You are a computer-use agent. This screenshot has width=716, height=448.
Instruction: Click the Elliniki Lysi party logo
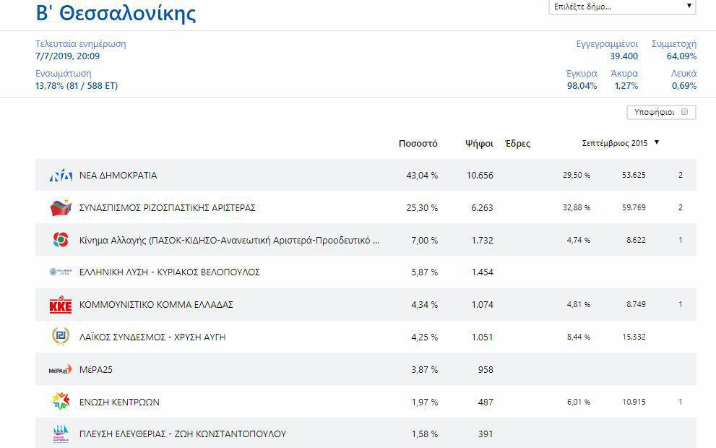(61, 272)
